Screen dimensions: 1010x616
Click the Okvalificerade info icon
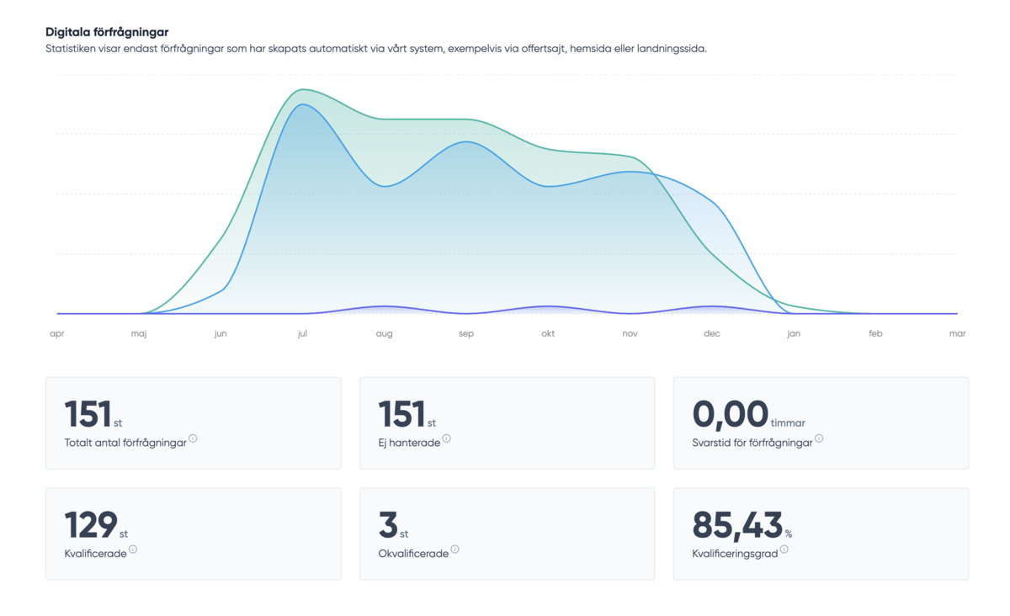click(455, 550)
